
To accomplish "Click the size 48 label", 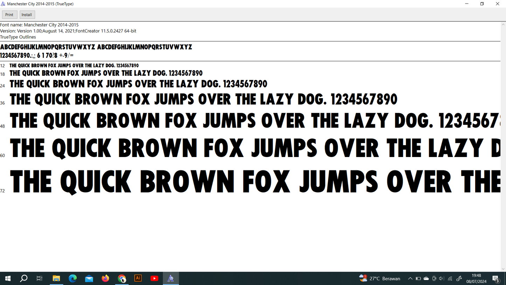I will click(x=2, y=126).
